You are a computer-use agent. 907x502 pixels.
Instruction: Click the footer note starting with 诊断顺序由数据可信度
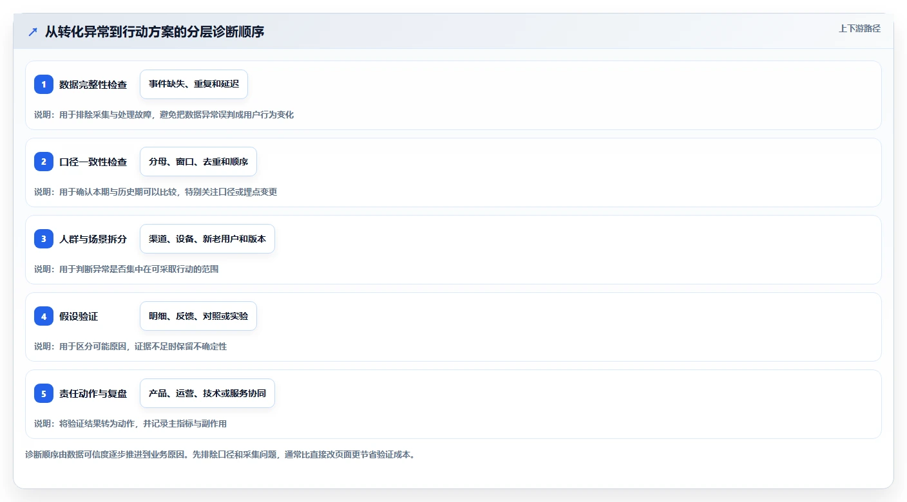[x=220, y=454]
